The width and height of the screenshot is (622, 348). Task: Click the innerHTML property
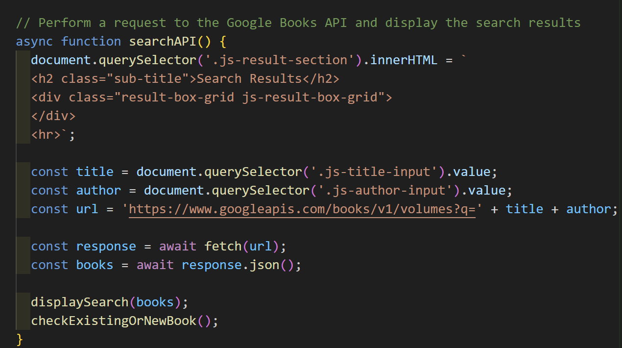tap(404, 60)
